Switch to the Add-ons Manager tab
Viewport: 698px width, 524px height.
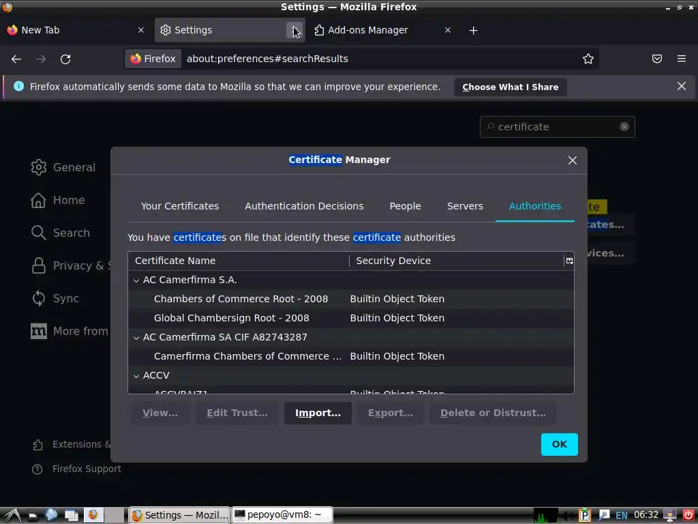point(383,30)
